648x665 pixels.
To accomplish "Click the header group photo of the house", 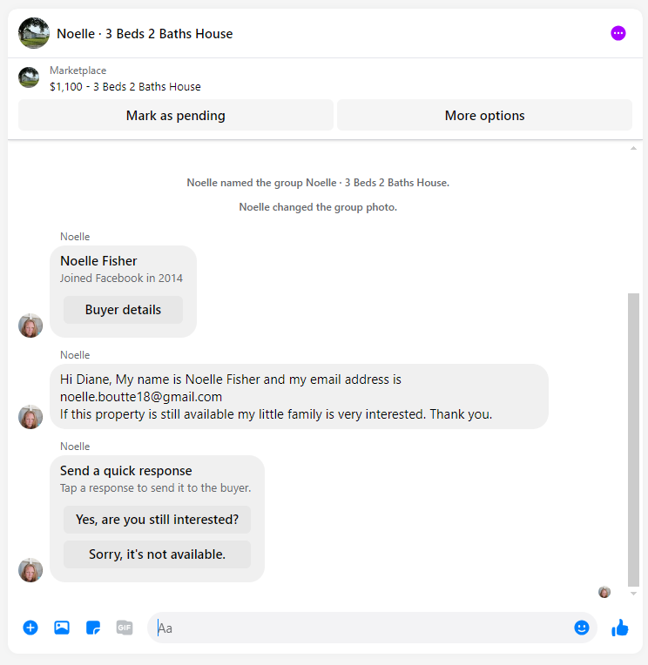I will click(x=34, y=33).
